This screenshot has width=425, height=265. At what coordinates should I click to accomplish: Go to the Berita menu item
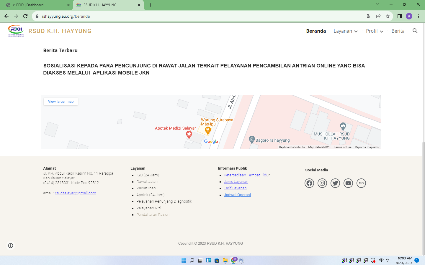pos(398,31)
